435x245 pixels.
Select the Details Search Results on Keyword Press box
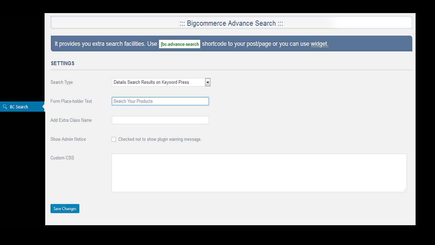(x=161, y=82)
